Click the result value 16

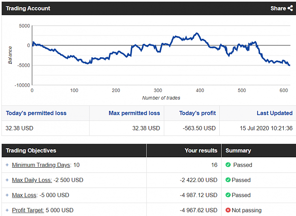[214, 165]
